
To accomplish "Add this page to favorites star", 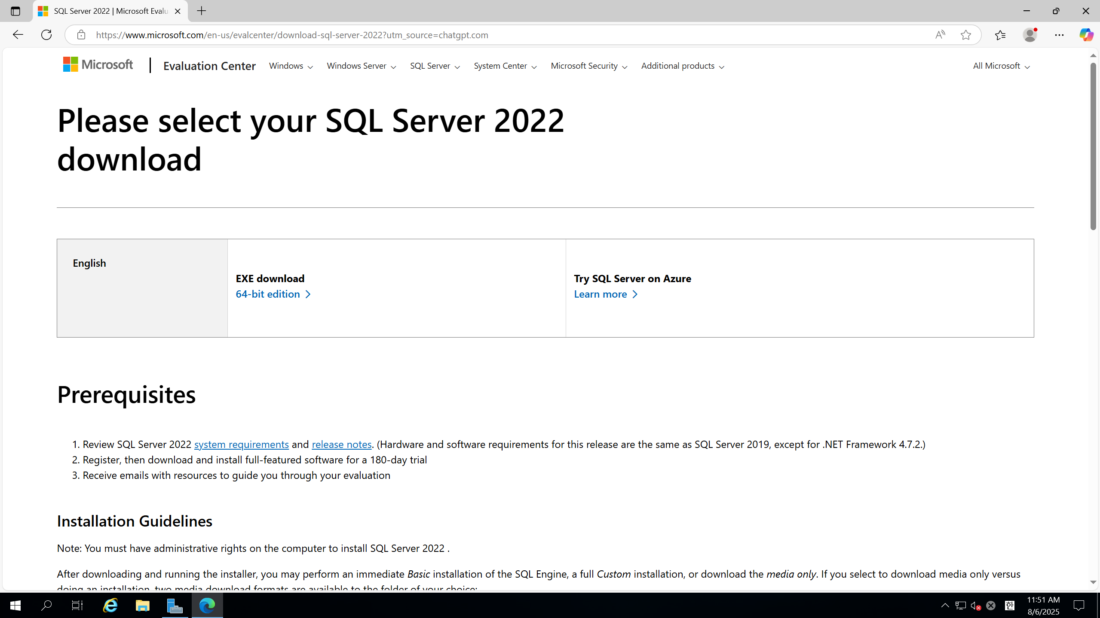I will pyautogui.click(x=965, y=35).
